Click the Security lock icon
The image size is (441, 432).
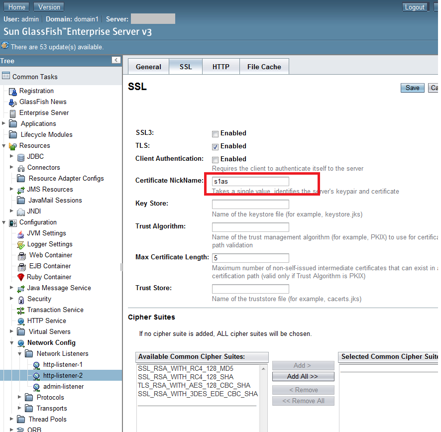(x=21, y=300)
